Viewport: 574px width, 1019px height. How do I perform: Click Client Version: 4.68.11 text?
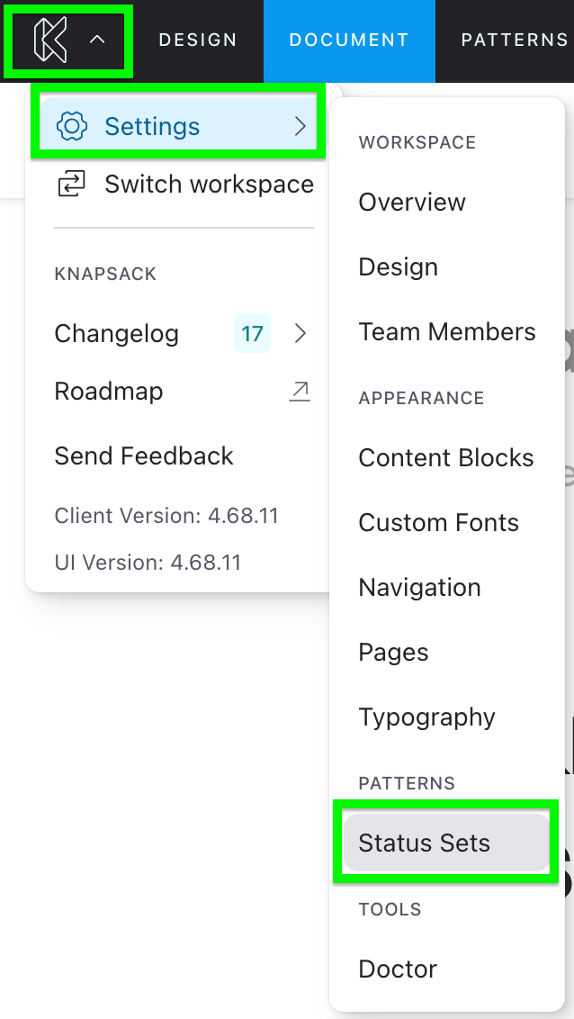[166, 516]
